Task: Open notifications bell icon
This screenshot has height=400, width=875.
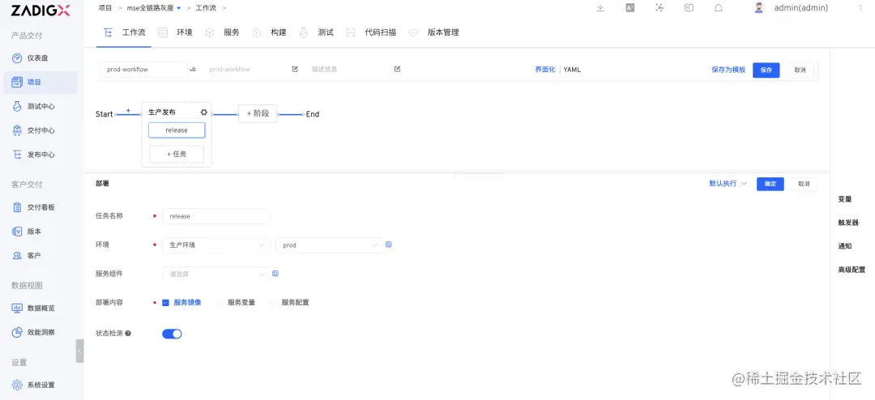Action: [719, 8]
